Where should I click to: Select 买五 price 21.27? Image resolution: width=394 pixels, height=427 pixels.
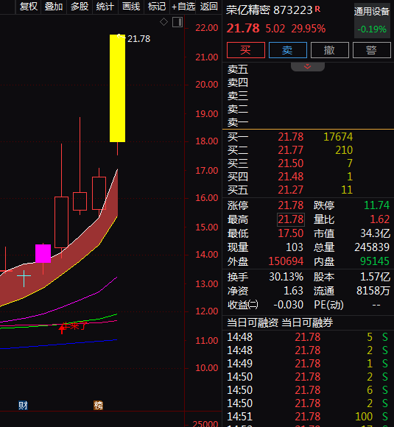point(290,190)
